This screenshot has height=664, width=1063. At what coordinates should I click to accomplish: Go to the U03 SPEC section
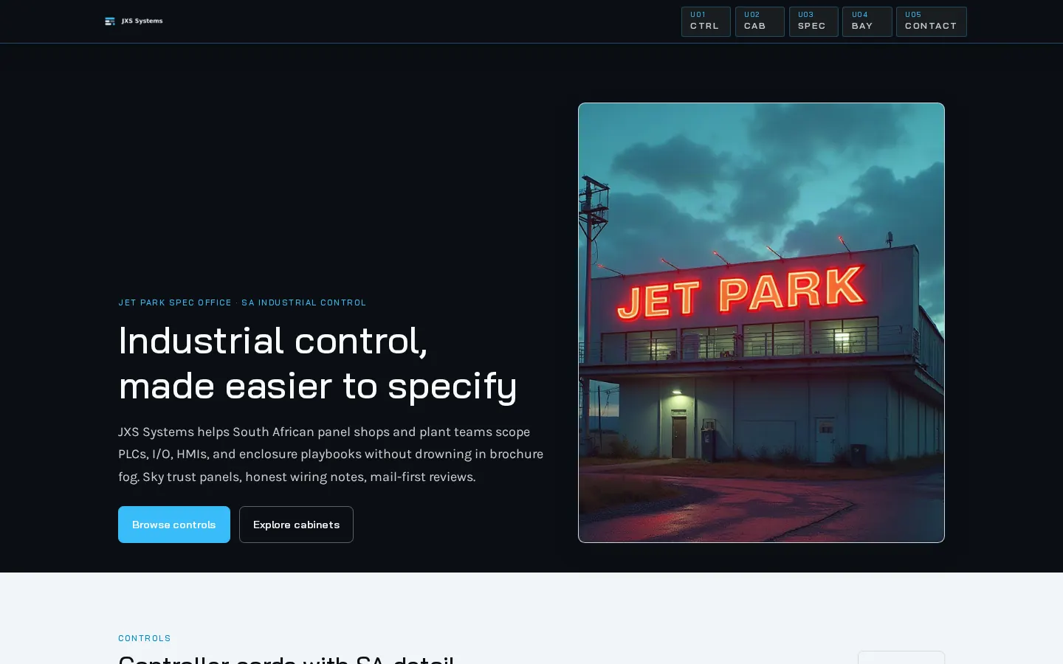[813, 21]
